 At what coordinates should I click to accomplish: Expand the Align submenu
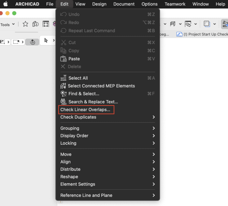tap(107, 162)
